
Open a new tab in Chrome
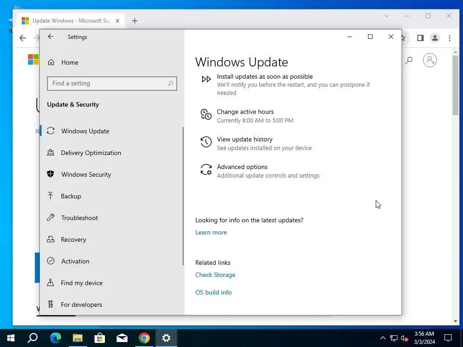[x=135, y=21]
